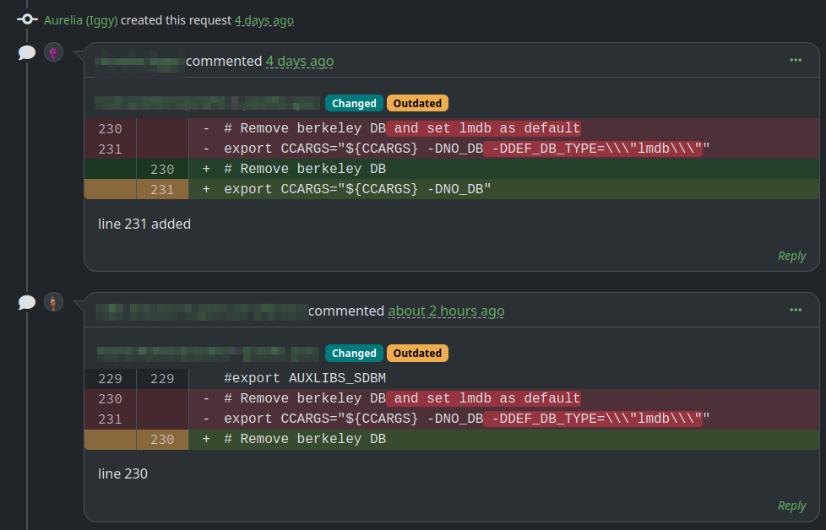Select line number 229 in the second diff
Viewport: 826px width, 530px height.
click(111, 378)
